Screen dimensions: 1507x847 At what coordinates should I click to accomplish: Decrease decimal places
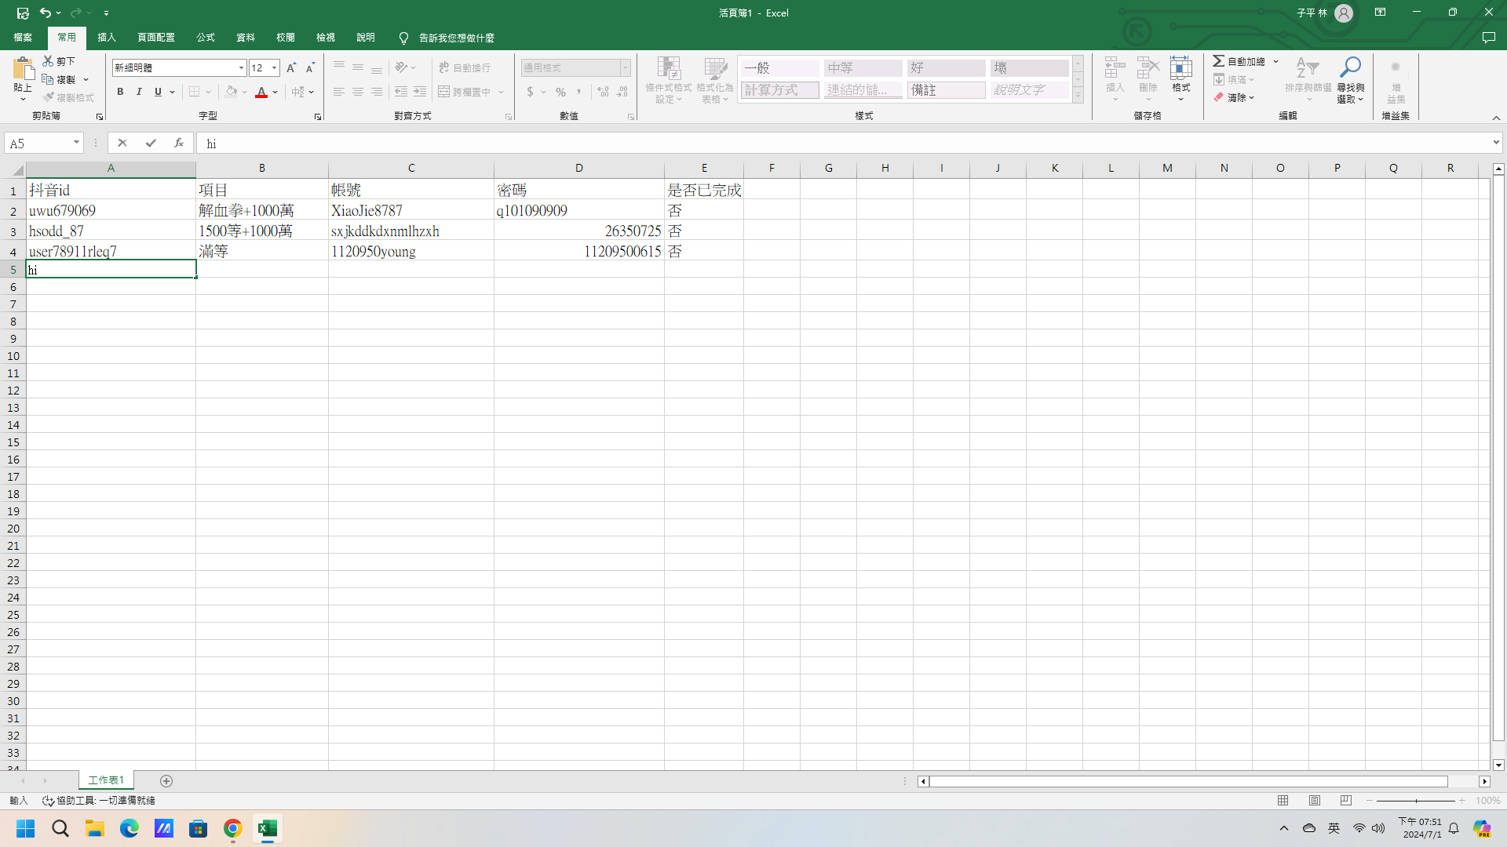pos(622,92)
